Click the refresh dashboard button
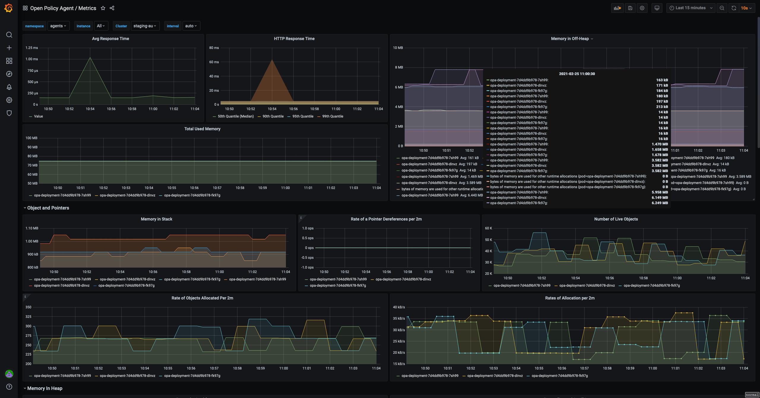Screen dimensions: 760x398 coord(734,8)
